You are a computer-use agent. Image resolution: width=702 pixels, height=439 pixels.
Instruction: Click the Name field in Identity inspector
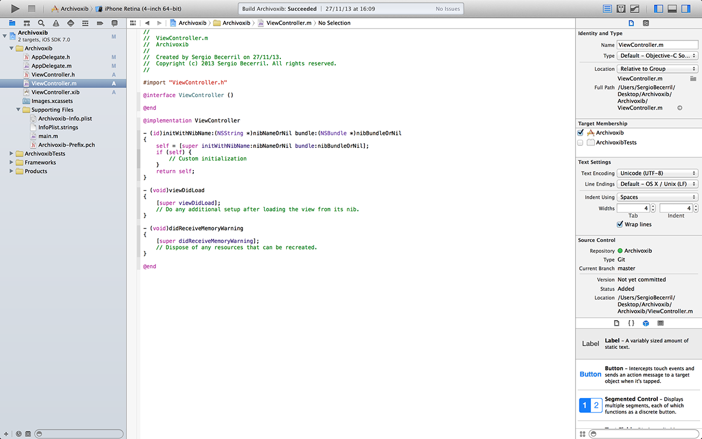point(657,45)
